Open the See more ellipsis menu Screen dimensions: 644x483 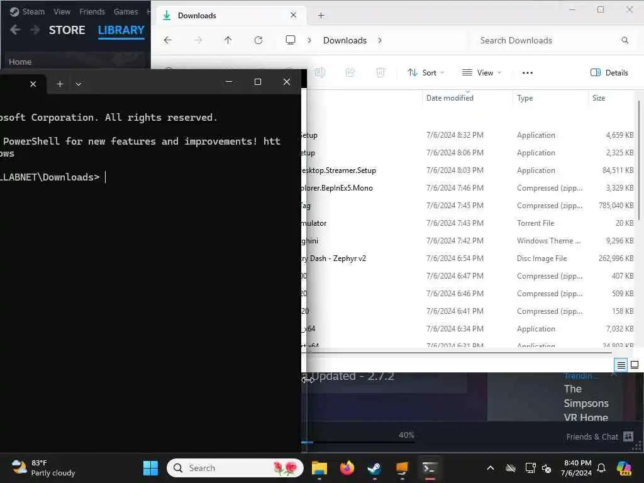pos(528,73)
